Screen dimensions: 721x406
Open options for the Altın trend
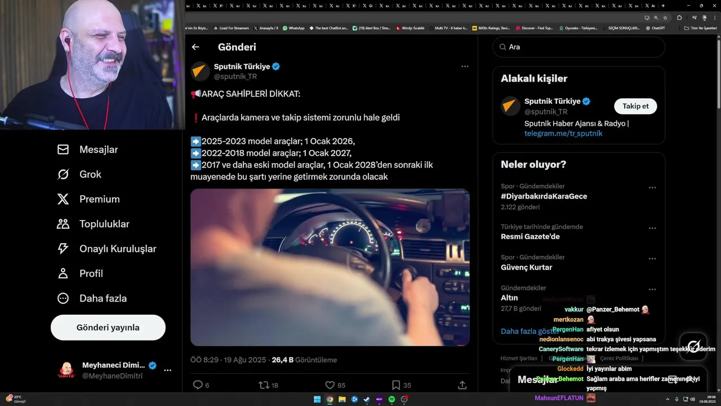[x=652, y=289]
